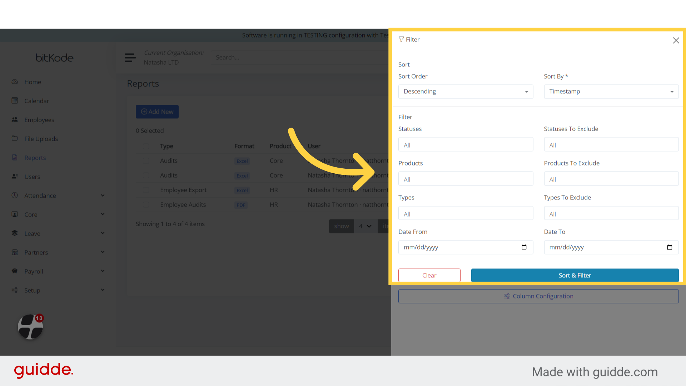686x386 pixels.
Task: Click the Column Configuration button
Action: [x=538, y=296]
